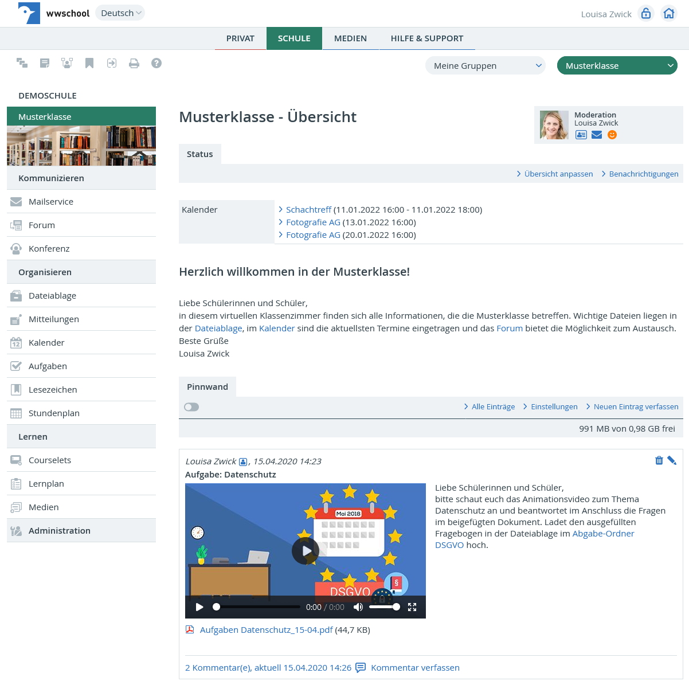Expand the Meine Gruppen dropdown
The image size is (689, 681).
click(486, 66)
